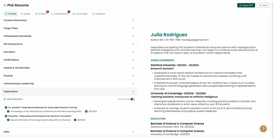Click the "Dedicated and aspiring PhD student" summary

204,50
